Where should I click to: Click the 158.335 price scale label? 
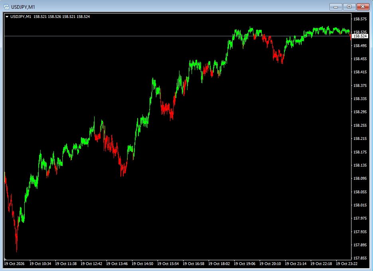360,99
